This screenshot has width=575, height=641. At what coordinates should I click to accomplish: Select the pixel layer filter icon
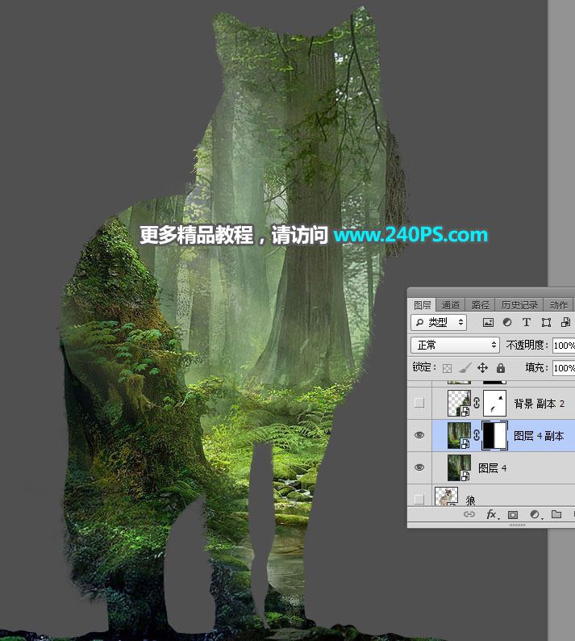pyautogui.click(x=488, y=322)
